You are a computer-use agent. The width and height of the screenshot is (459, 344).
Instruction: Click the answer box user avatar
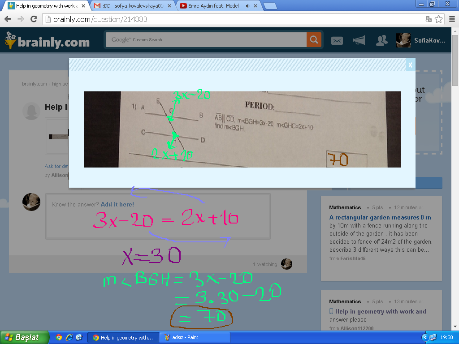31,202
